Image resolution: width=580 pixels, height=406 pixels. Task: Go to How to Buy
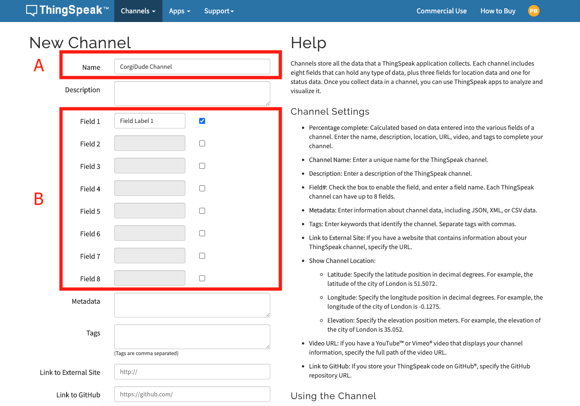coord(498,11)
